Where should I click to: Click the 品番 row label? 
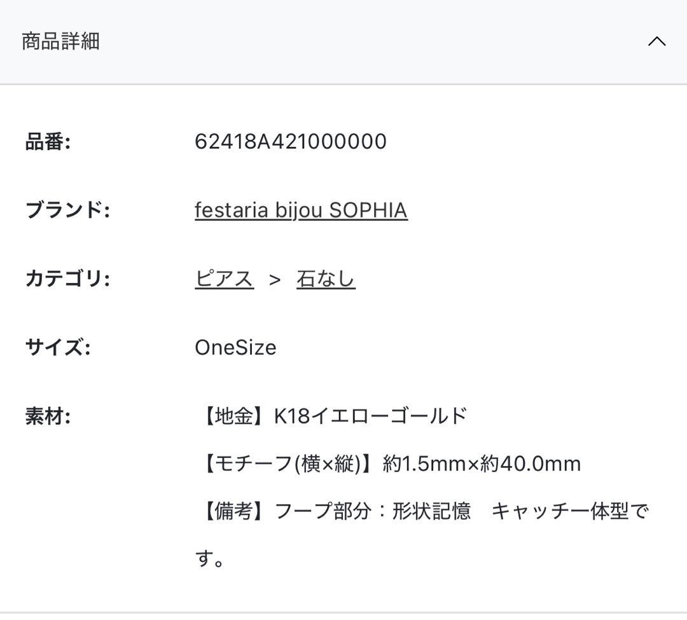coord(50,141)
